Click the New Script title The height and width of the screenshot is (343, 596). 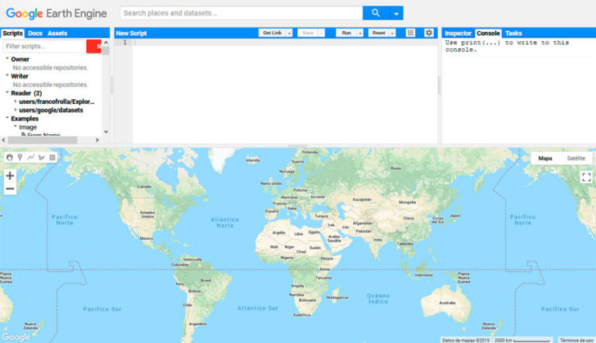[x=131, y=33]
